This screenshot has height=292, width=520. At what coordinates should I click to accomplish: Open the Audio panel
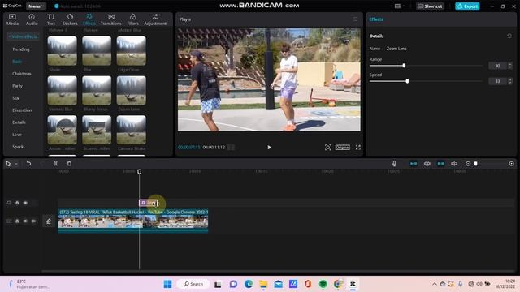pos(32,19)
